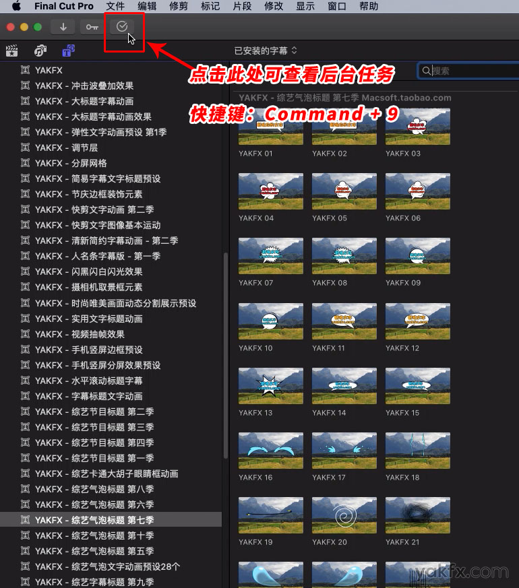
Task: Select YAKFX - 综艺气泡文字动画预设28个
Action: [111, 566]
